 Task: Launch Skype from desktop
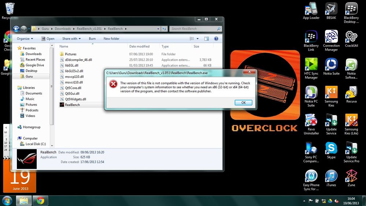[331, 150]
